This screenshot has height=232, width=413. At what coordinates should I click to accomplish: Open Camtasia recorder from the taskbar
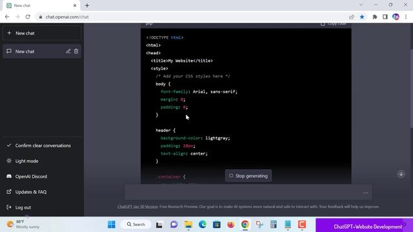coord(302,224)
